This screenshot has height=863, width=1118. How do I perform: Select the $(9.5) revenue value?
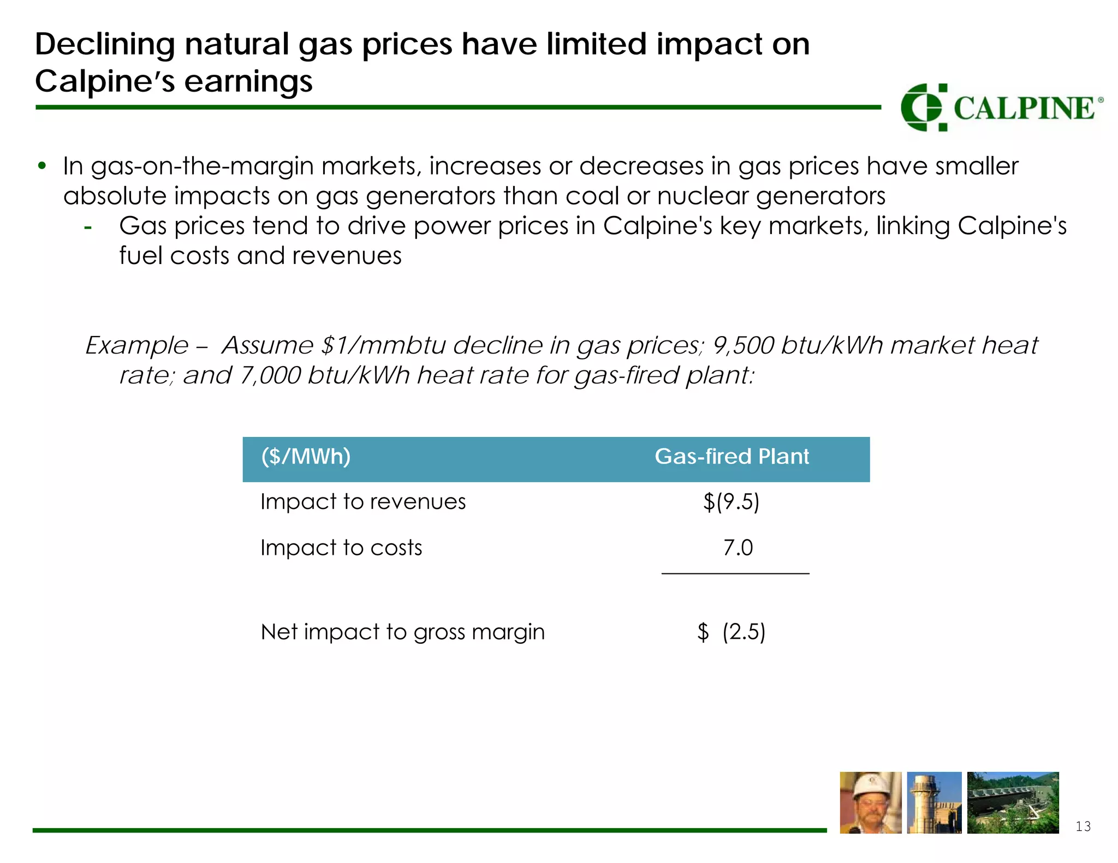(x=732, y=502)
